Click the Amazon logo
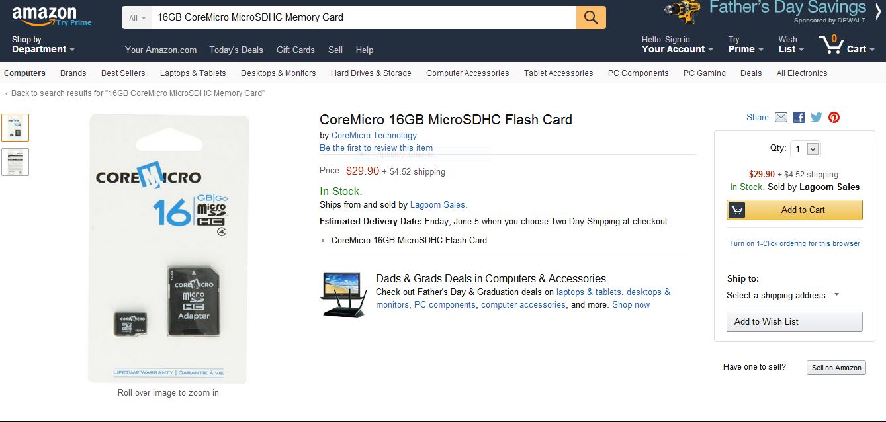The image size is (886, 422). click(x=45, y=15)
